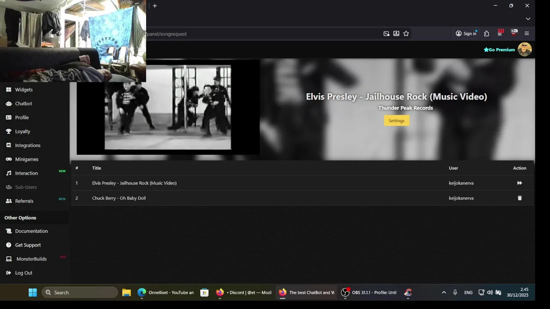Viewport: 550px width, 309px height.
Task: Click the picture-in-picture icon in address bar
Action: pos(386,33)
